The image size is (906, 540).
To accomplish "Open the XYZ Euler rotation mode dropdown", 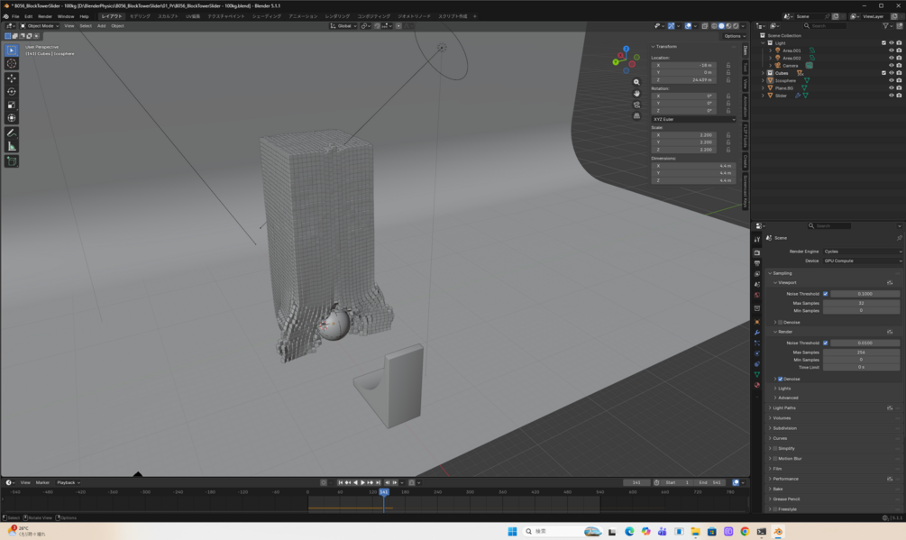I will [693, 119].
